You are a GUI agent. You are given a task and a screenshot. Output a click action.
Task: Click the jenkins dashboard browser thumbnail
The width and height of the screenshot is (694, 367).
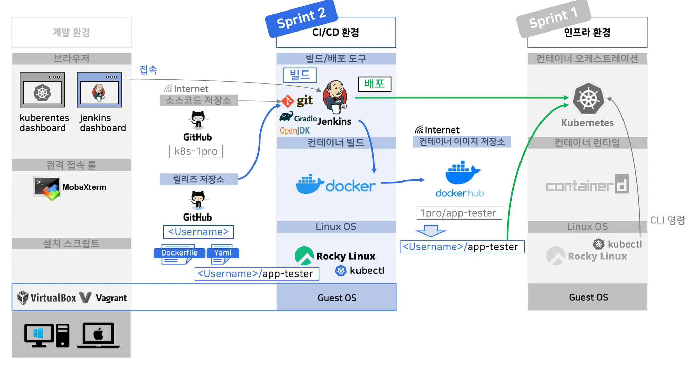[x=99, y=90]
